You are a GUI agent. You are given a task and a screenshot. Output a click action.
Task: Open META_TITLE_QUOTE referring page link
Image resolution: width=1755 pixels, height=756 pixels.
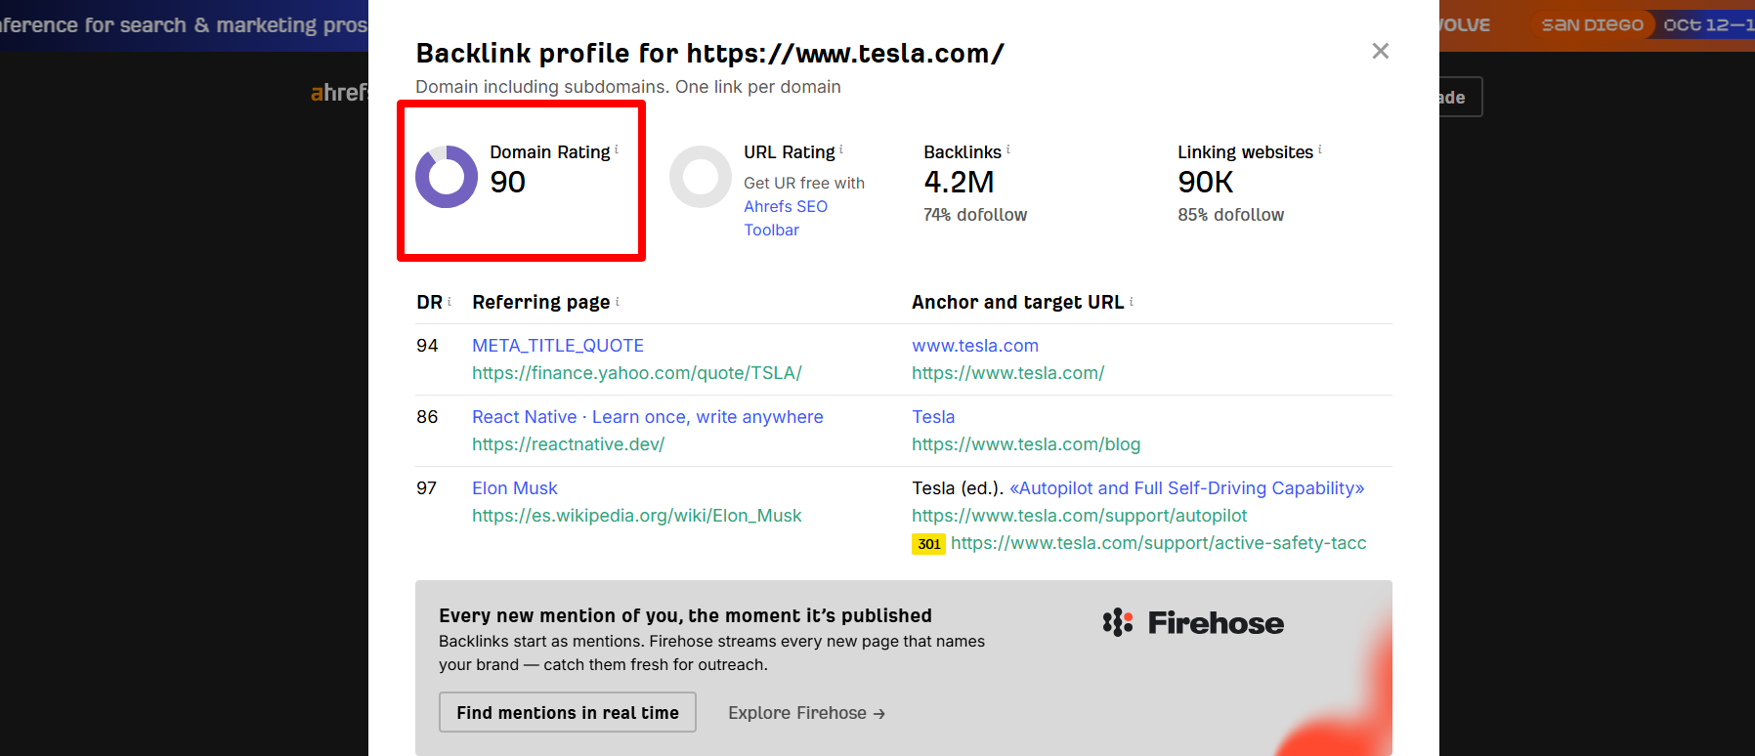coord(558,346)
